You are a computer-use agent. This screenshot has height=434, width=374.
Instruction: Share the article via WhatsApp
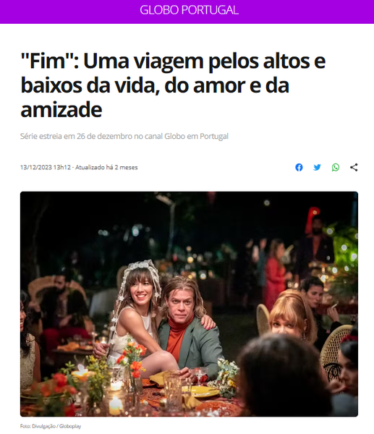[336, 167]
